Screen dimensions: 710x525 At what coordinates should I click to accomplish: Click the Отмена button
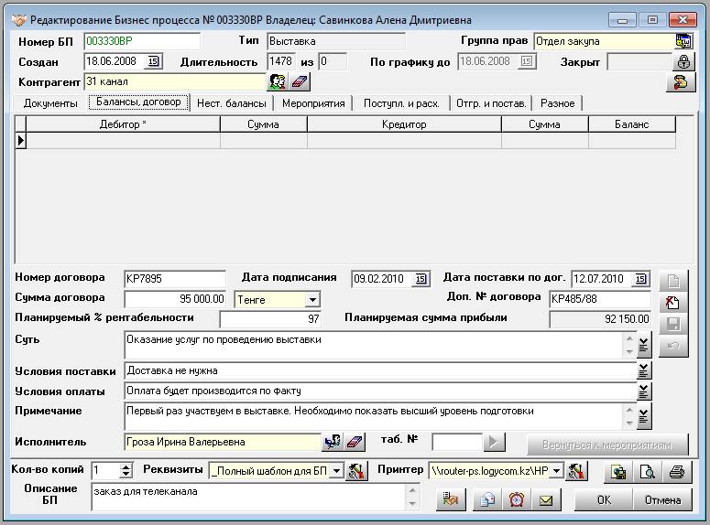663,500
